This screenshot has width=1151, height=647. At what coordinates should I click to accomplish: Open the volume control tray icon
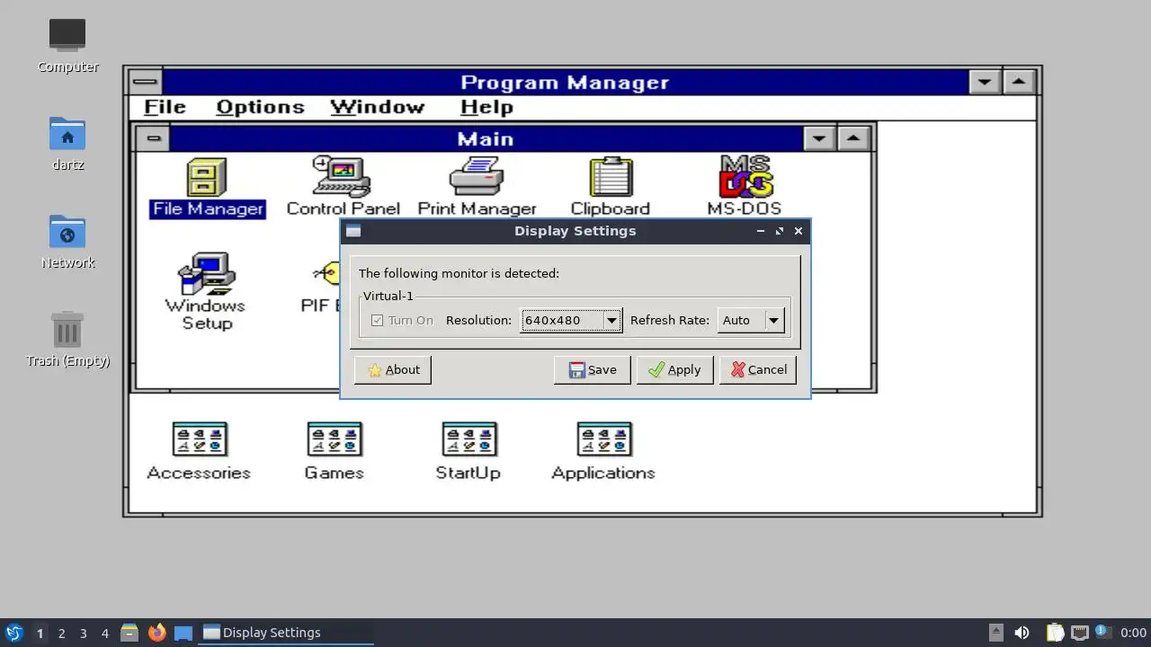(x=1022, y=633)
